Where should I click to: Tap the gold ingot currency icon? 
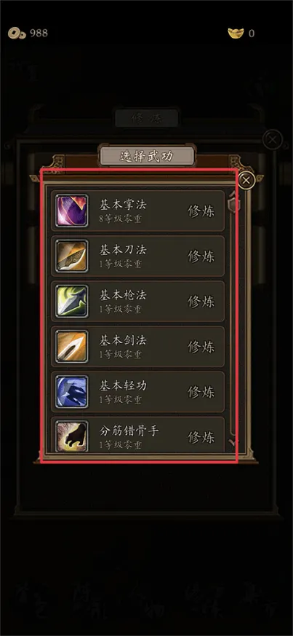coord(236,34)
